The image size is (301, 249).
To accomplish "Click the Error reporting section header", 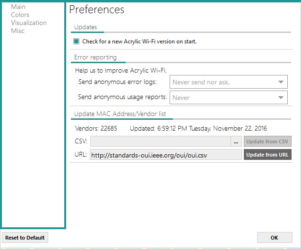I will pos(95,58).
